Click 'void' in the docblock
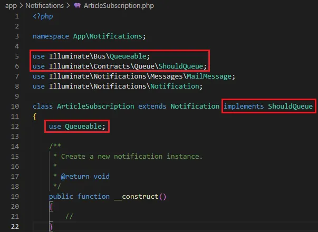This screenshot has width=318, height=232. (x=102, y=177)
